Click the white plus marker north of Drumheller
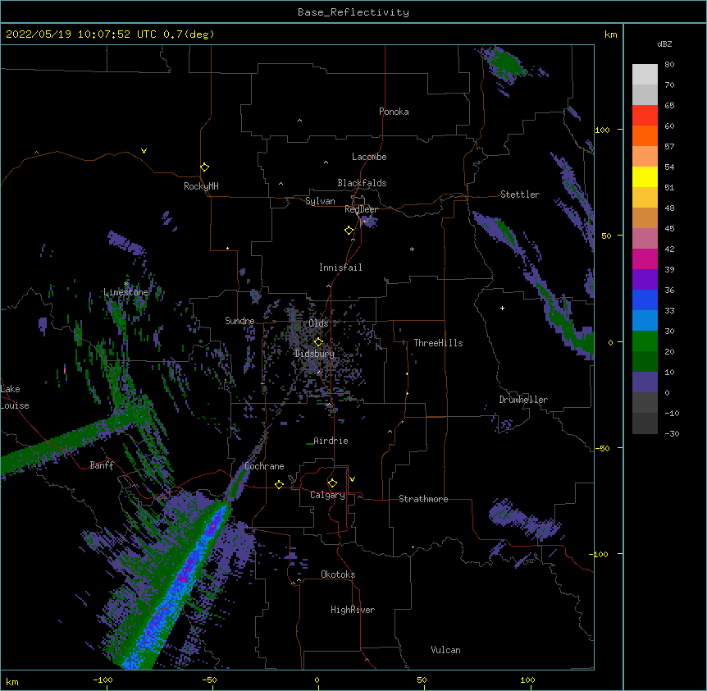 point(502,308)
